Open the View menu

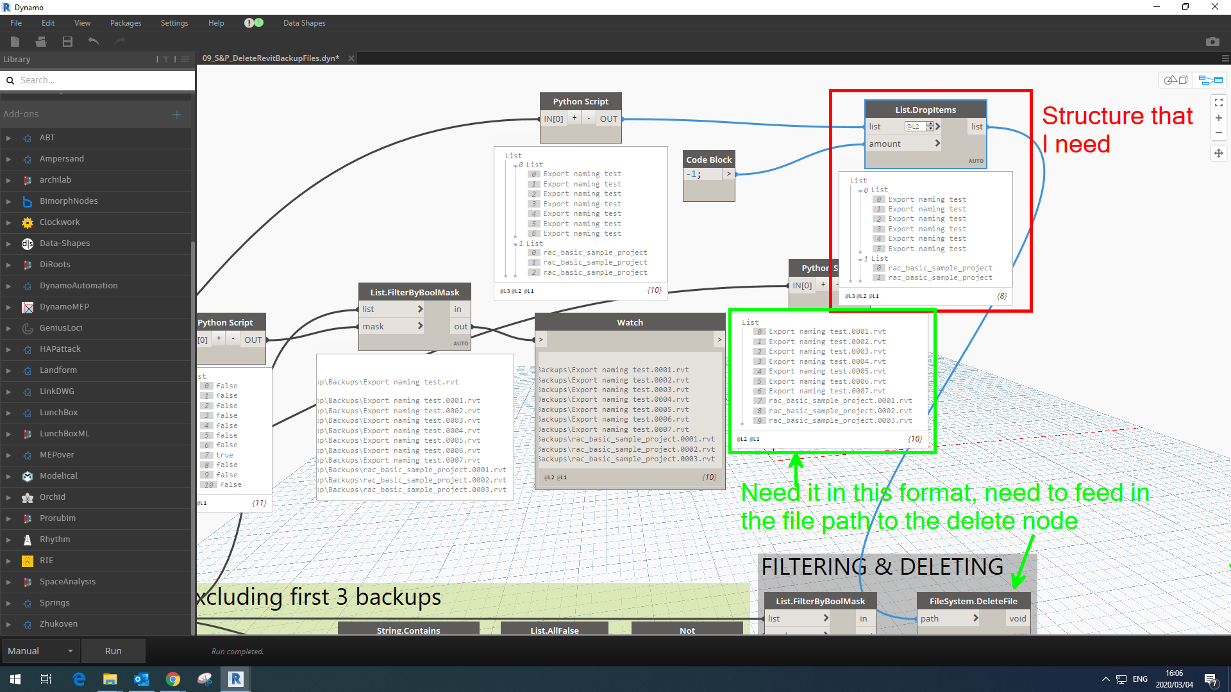click(82, 22)
